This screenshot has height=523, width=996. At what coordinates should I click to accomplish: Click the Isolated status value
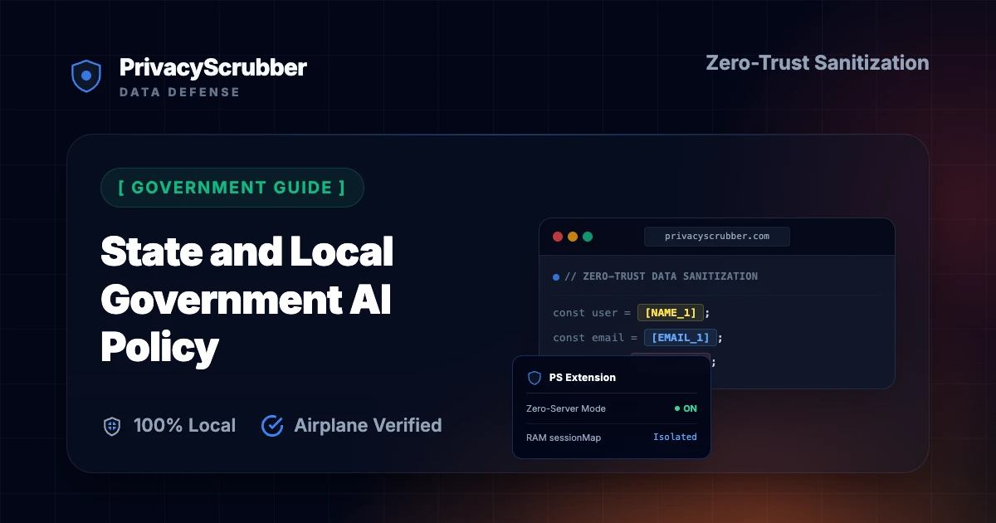click(675, 437)
